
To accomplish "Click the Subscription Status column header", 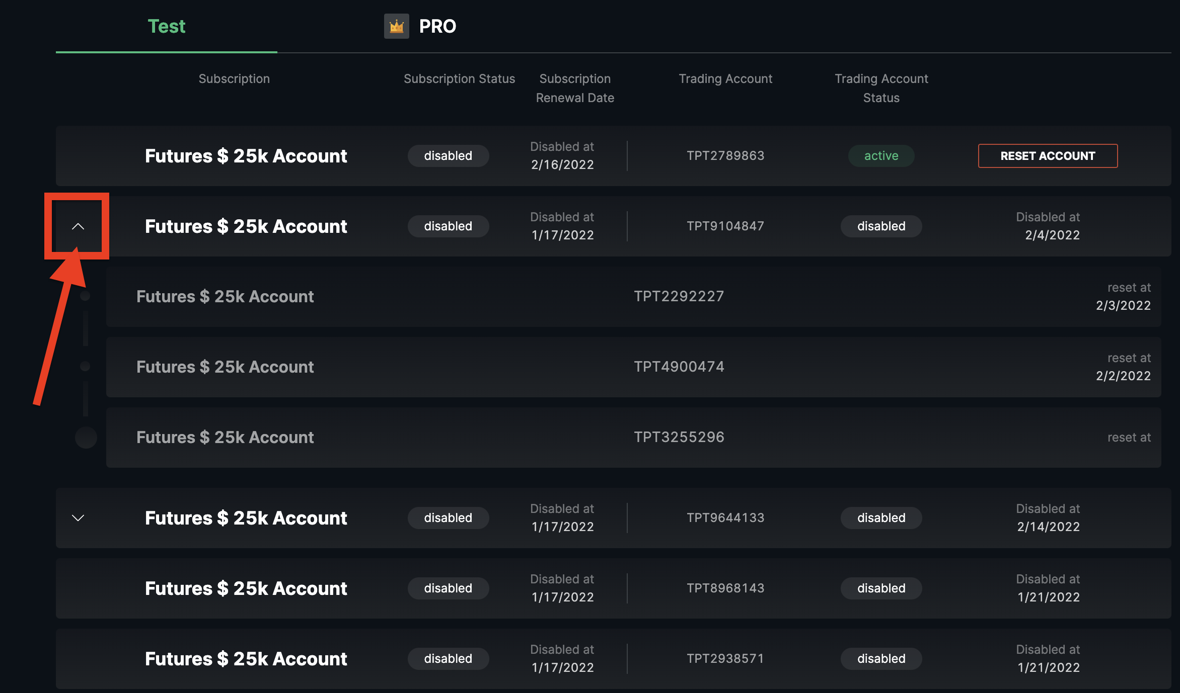I will coord(459,79).
